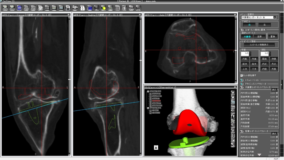Select the 右 (right) limb toggle button
284x160 pixels.
[x=249, y=25]
